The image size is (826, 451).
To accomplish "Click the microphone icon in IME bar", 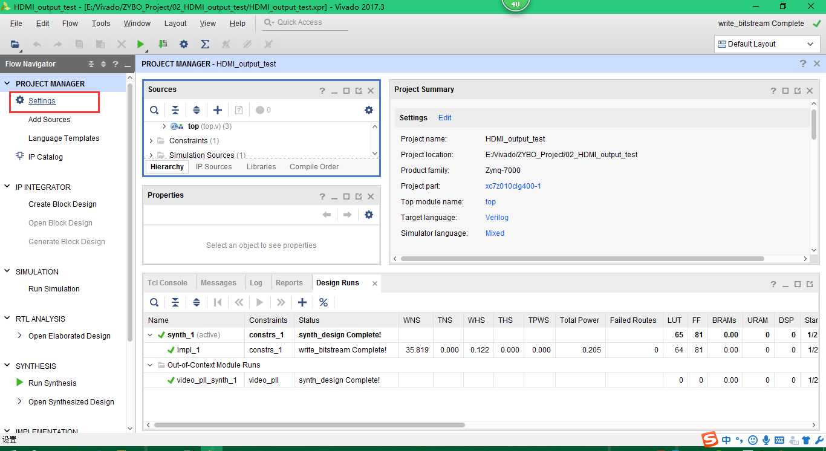I will (x=766, y=440).
